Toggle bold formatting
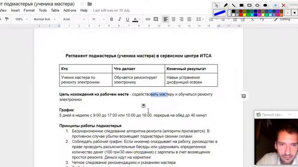 coord(112,19)
